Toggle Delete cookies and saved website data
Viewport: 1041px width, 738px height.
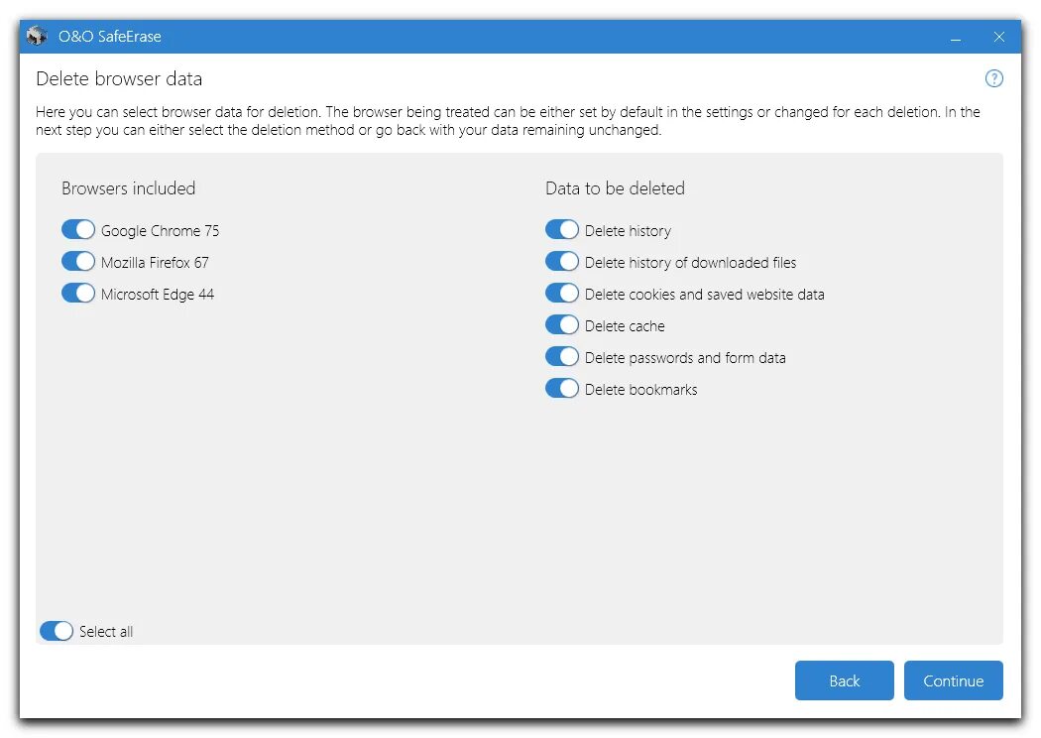pos(562,294)
